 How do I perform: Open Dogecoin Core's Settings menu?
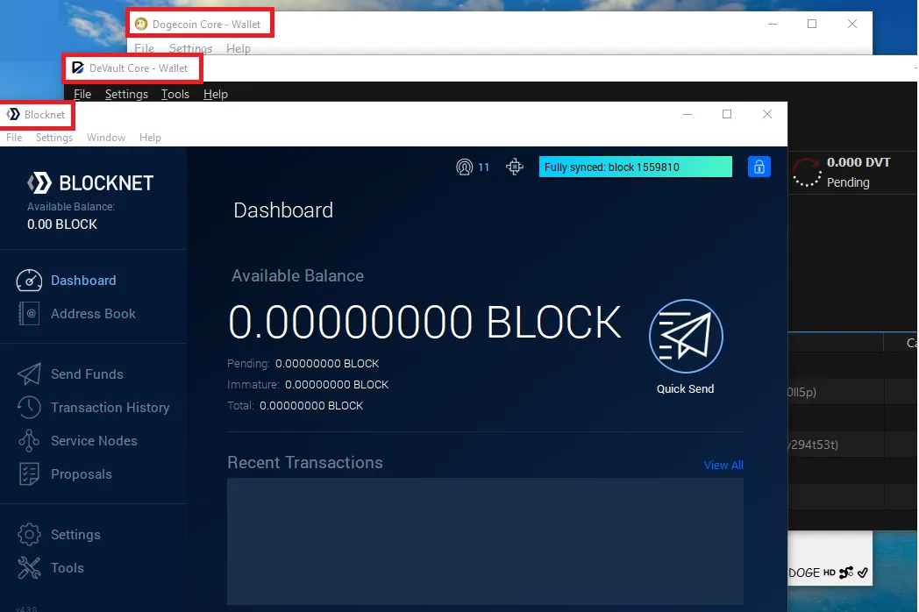(190, 48)
